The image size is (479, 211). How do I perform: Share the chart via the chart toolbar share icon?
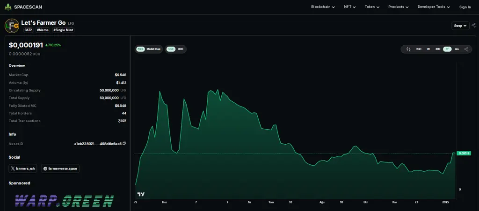466,49
